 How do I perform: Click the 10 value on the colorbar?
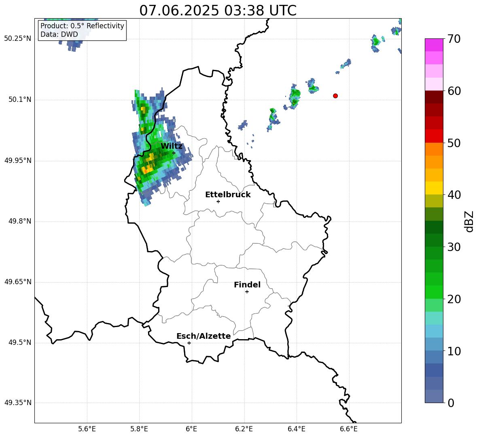pyautogui.click(x=454, y=351)
